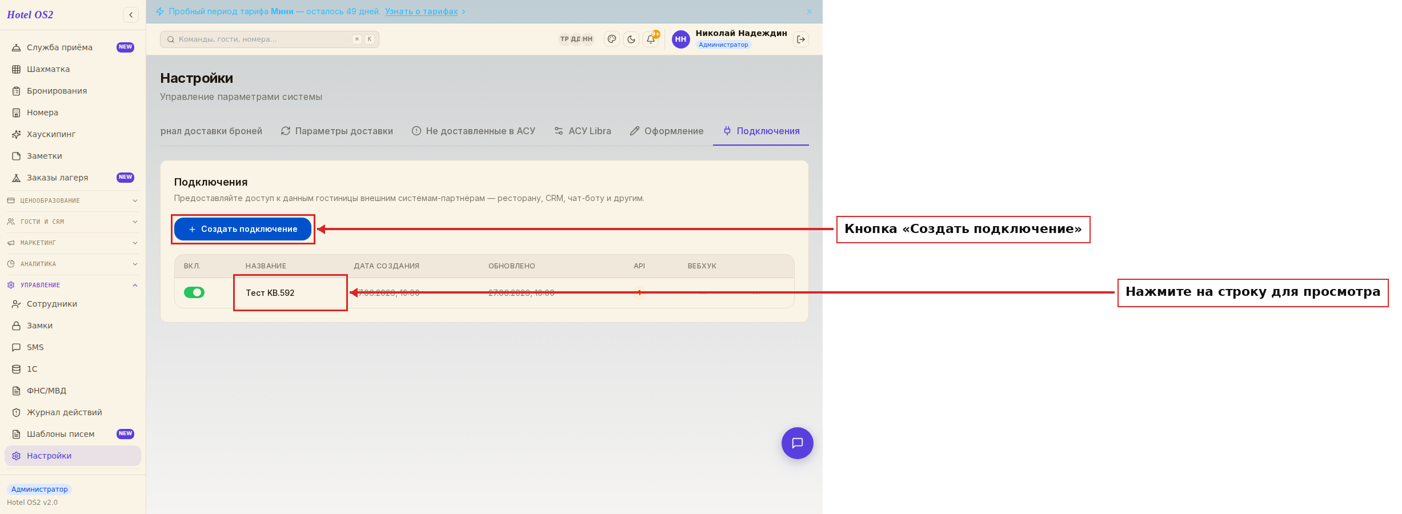Toggle dark mode with the moon icon

coord(631,39)
